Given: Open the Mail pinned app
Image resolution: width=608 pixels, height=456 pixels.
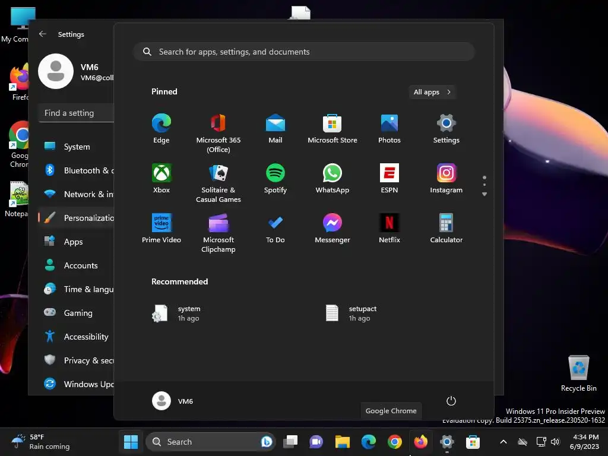Looking at the screenshot, I should tap(275, 128).
